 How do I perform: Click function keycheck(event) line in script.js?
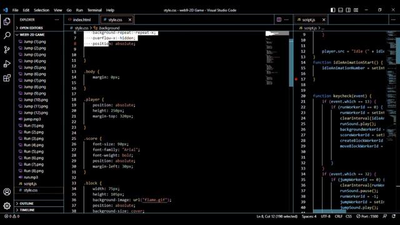(x=342, y=96)
